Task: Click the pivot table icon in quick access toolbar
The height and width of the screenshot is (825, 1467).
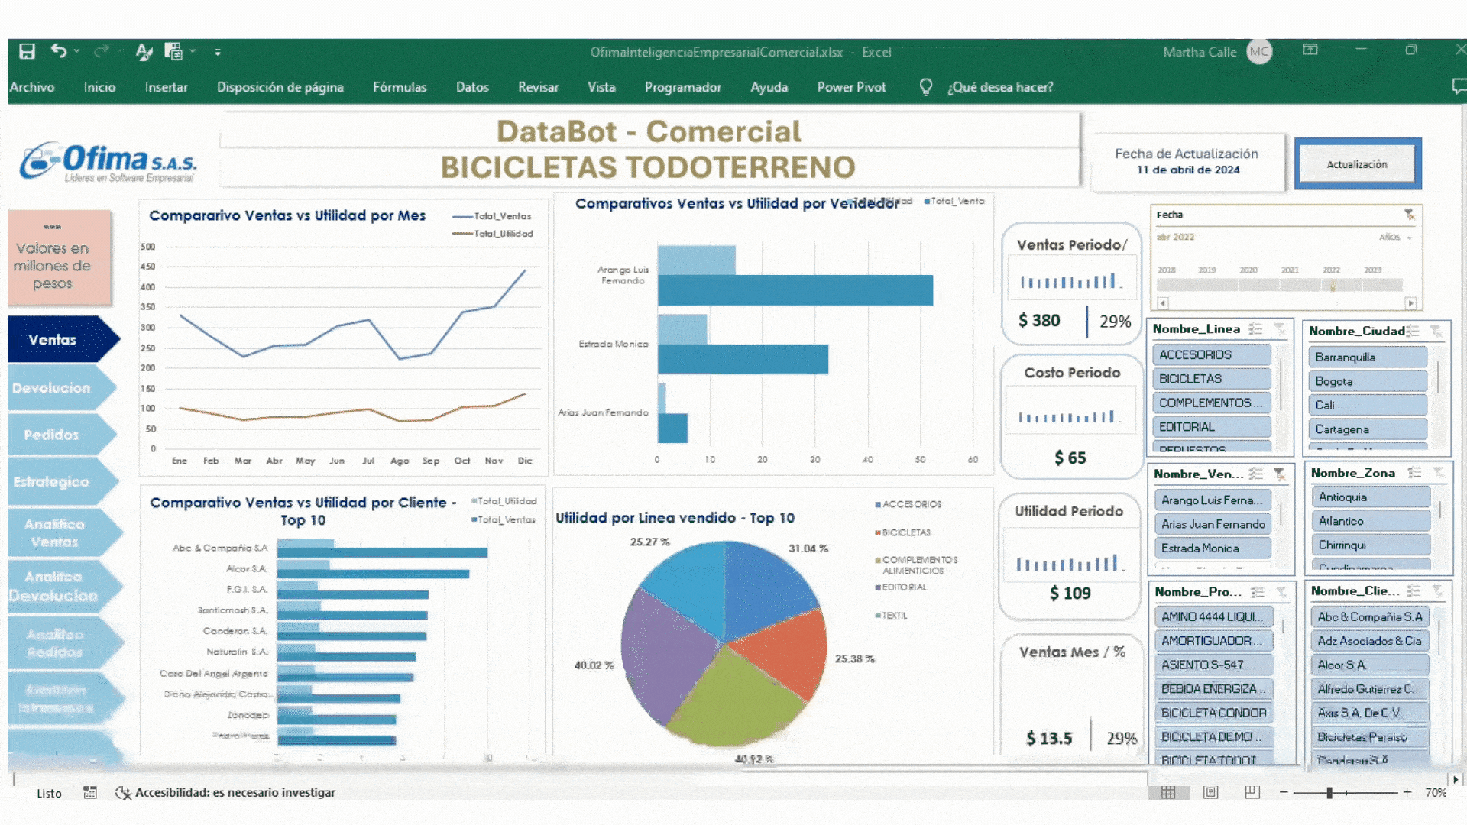Action: pos(173,51)
